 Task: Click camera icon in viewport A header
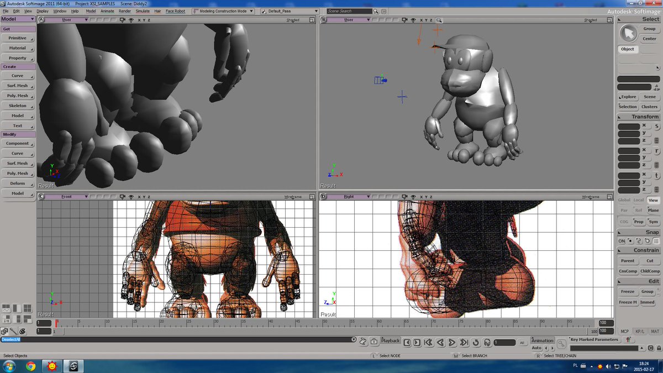(123, 20)
